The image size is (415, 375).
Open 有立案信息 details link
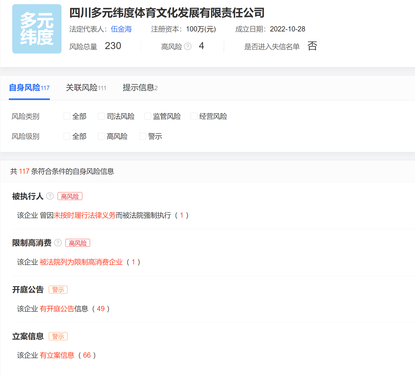coord(57,355)
